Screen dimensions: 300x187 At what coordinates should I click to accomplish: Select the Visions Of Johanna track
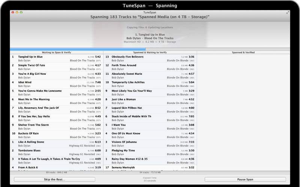pos(150,144)
